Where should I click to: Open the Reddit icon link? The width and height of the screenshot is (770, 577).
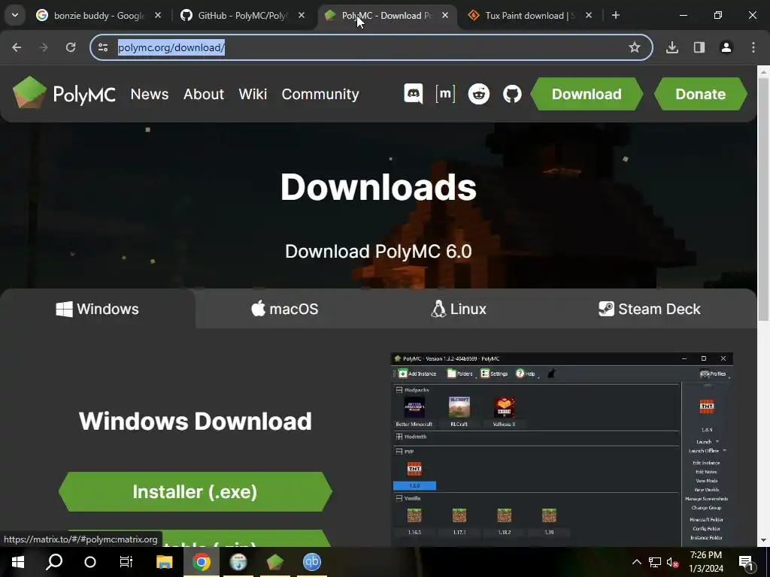tap(479, 93)
